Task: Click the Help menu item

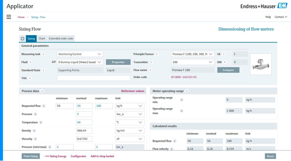Action: coord(268,17)
